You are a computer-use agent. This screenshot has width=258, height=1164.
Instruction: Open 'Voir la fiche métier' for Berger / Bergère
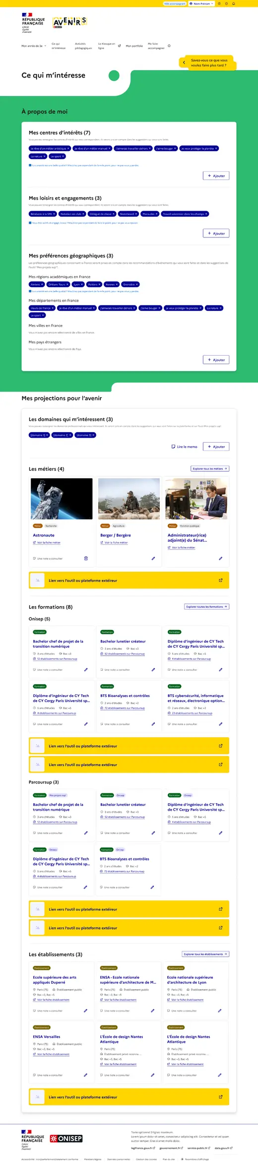pos(114,543)
